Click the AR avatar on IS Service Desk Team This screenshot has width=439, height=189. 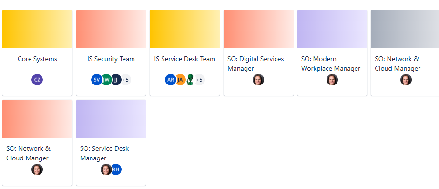click(171, 80)
